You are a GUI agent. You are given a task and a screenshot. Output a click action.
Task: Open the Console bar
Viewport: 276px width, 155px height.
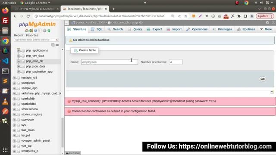tap(73, 153)
